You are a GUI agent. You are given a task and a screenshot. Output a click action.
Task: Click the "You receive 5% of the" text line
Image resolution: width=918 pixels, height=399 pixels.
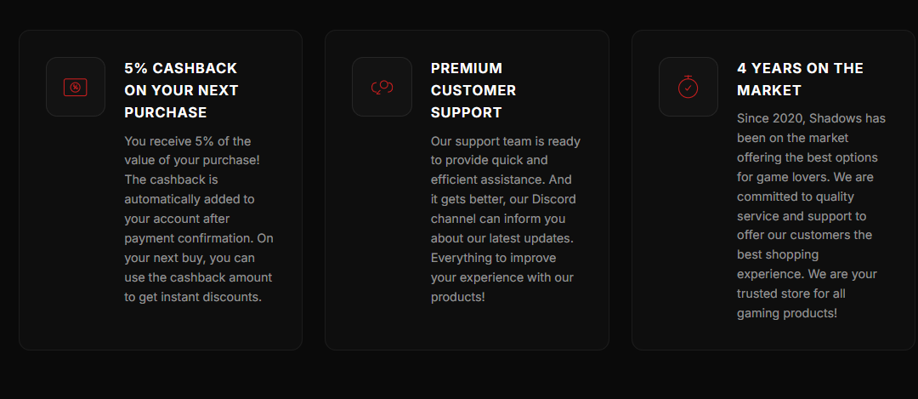point(188,141)
